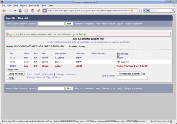The width and height of the screenshot is (177, 124).
Task: Sort bug list by Summary column header
Action: 122,53
